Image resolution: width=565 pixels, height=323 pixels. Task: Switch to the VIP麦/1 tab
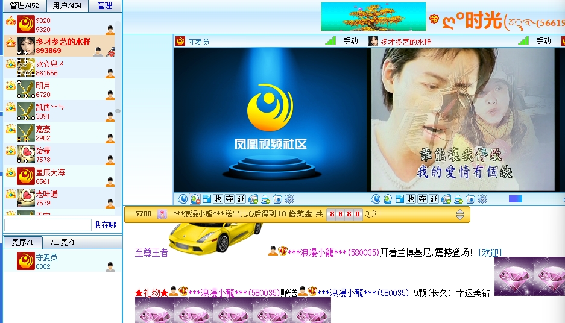click(x=62, y=242)
